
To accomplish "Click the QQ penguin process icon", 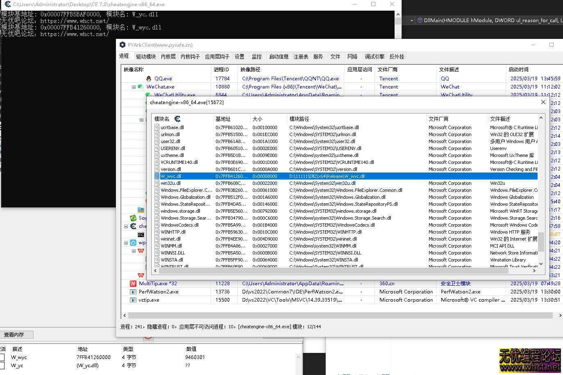I will point(149,79).
